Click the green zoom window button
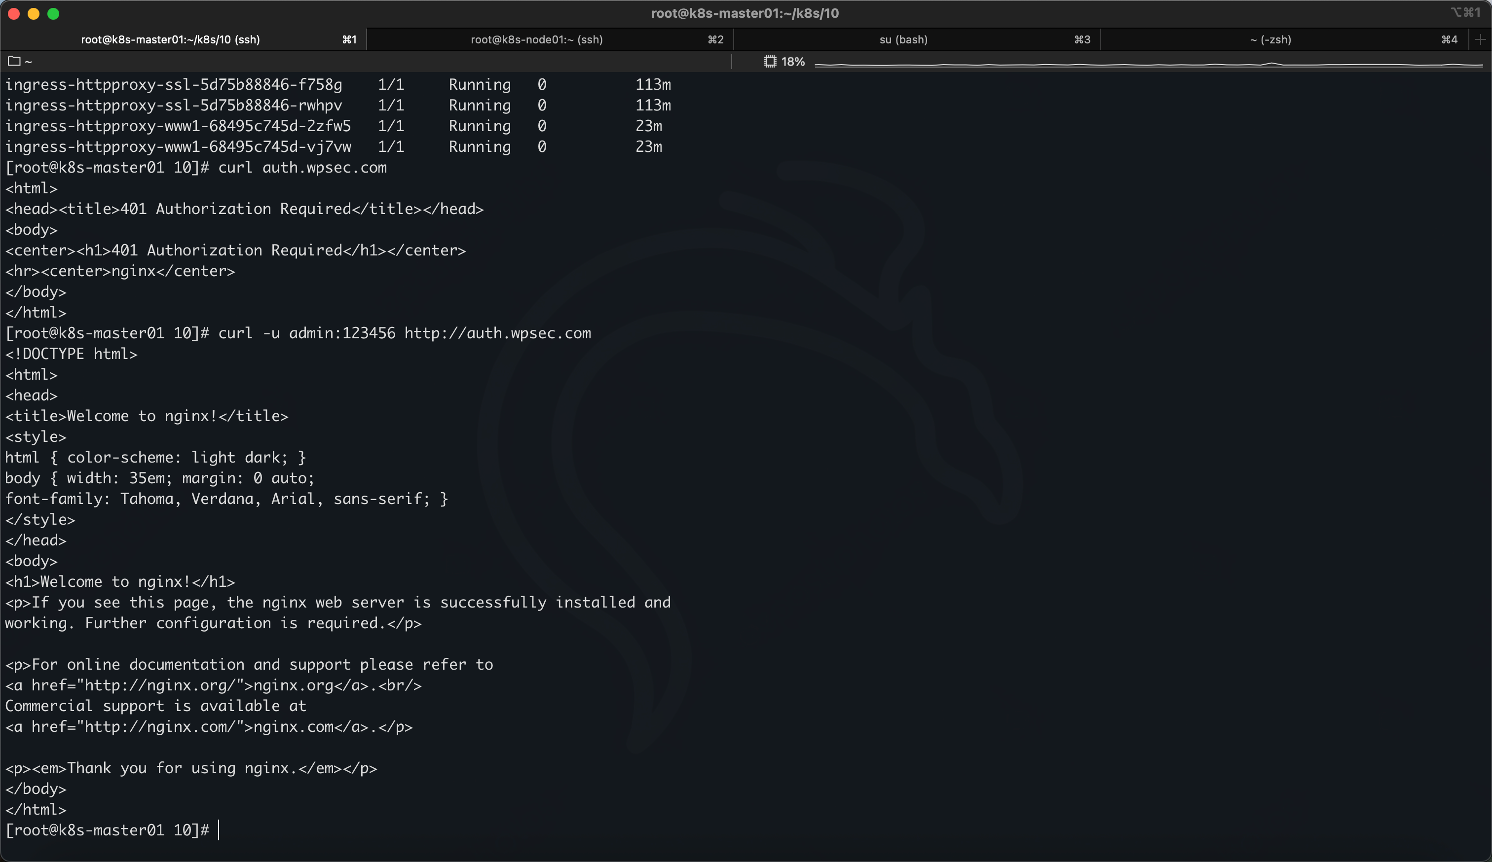1492x862 pixels. [x=53, y=14]
